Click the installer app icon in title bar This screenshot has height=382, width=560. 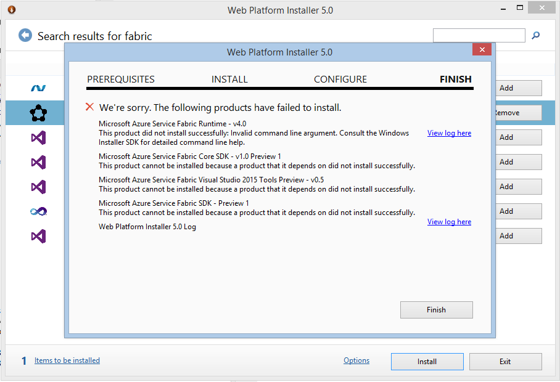tap(11, 10)
